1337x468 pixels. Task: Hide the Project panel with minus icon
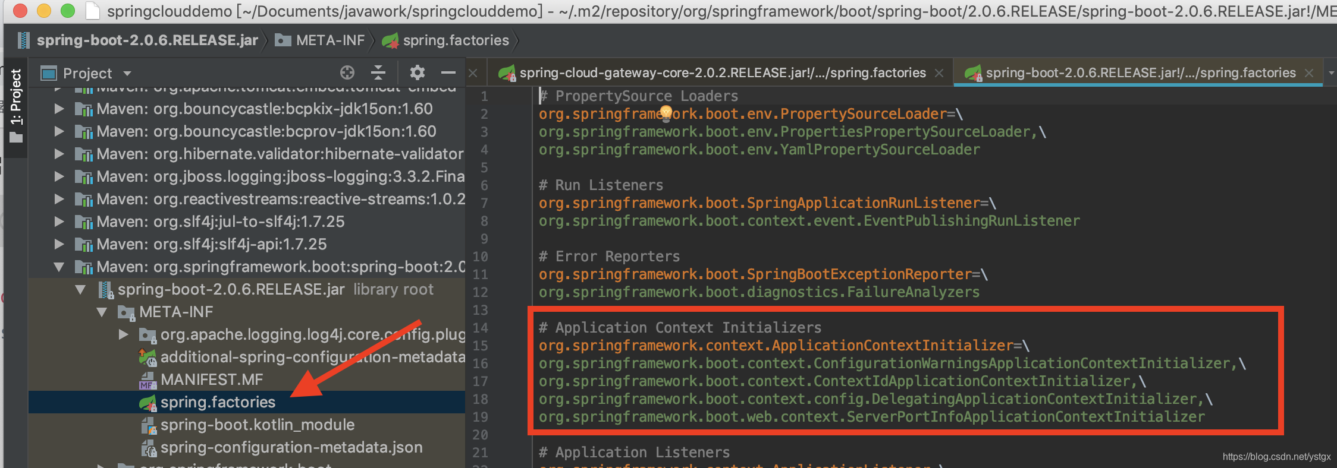[x=448, y=73]
